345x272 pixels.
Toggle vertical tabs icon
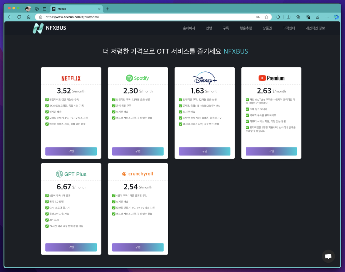(x=44, y=9)
